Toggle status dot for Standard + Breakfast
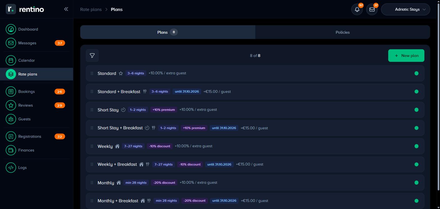The height and width of the screenshot is (209, 440). [416, 91]
